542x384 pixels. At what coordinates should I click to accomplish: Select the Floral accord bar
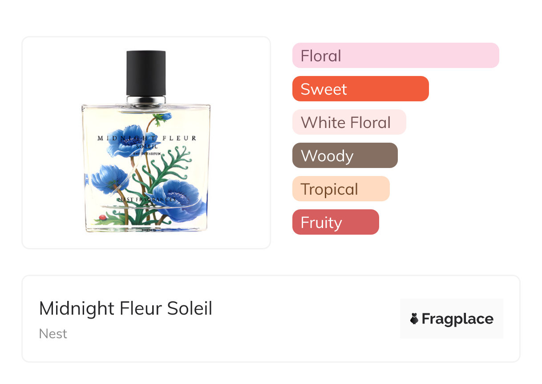pos(395,56)
